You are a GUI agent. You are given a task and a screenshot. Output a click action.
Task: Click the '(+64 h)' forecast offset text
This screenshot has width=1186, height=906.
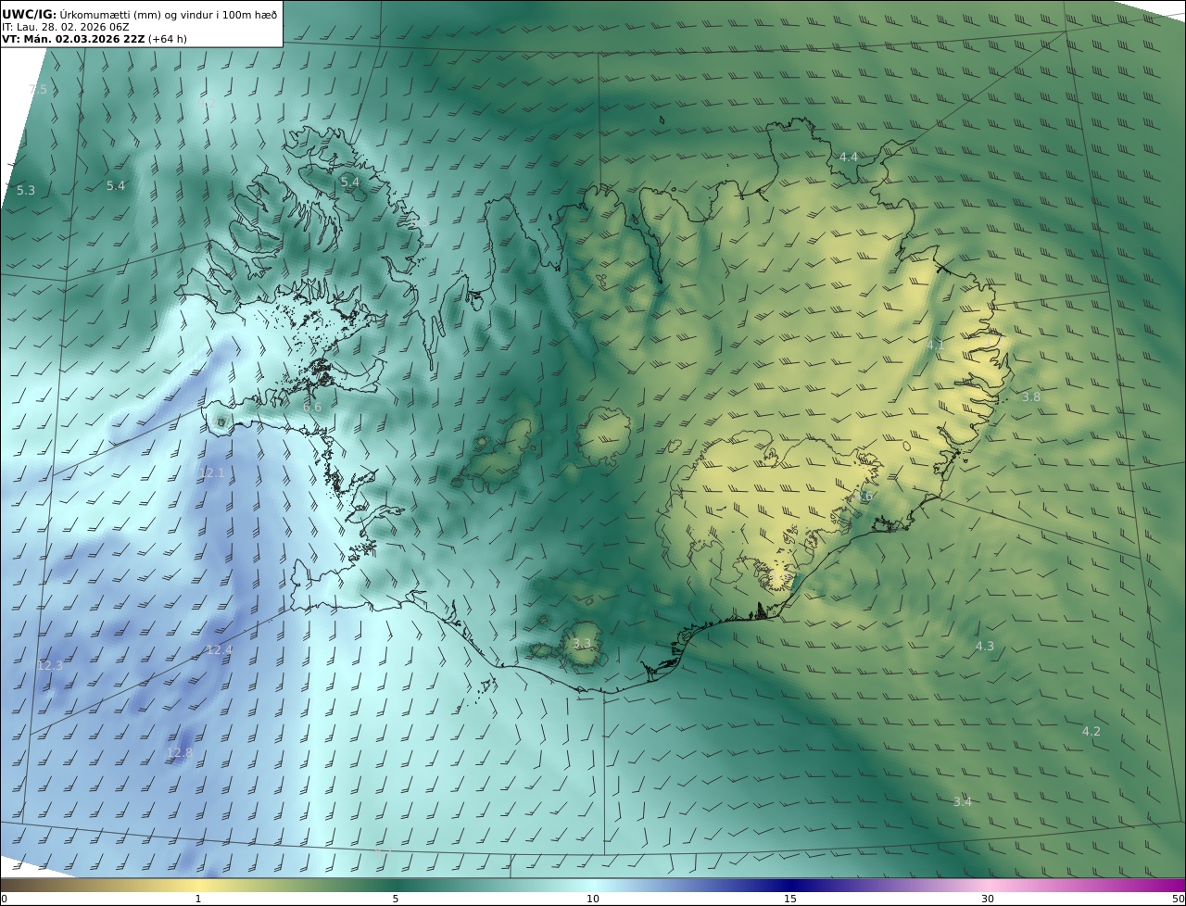pyautogui.click(x=168, y=40)
